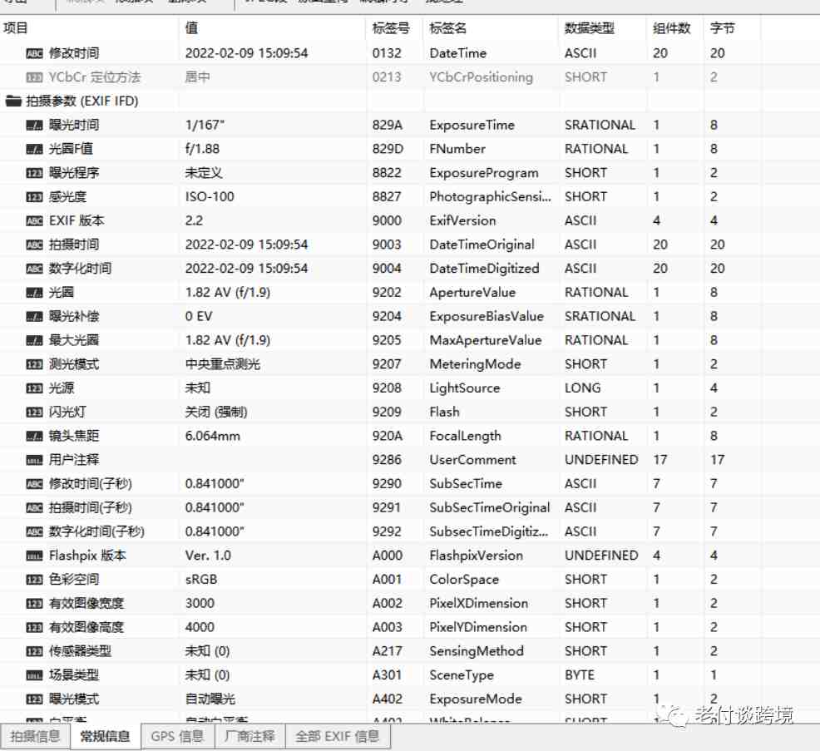Switch to the 常规信息 tab
The width and height of the screenshot is (820, 751).
[105, 736]
